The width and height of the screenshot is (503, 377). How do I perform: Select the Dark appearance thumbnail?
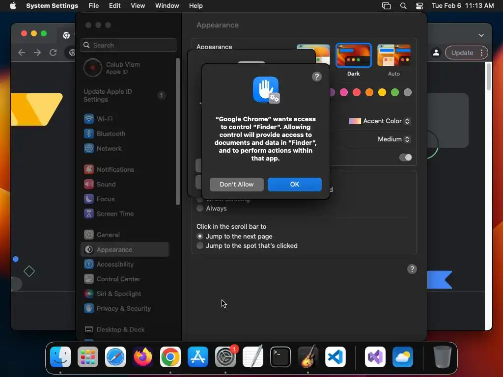353,55
